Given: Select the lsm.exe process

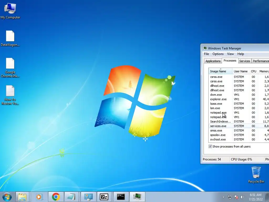Looking at the screenshot, I should 239,108.
